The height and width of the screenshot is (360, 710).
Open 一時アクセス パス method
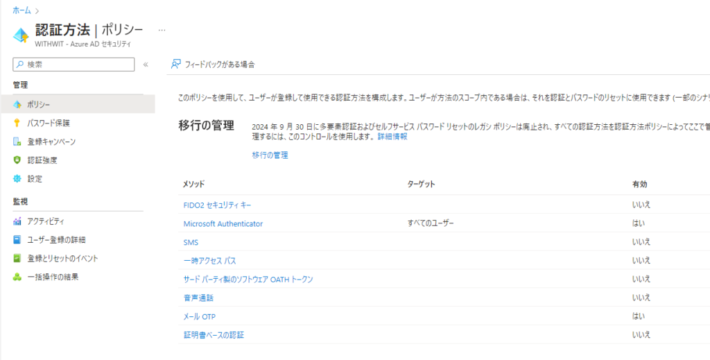209,261
